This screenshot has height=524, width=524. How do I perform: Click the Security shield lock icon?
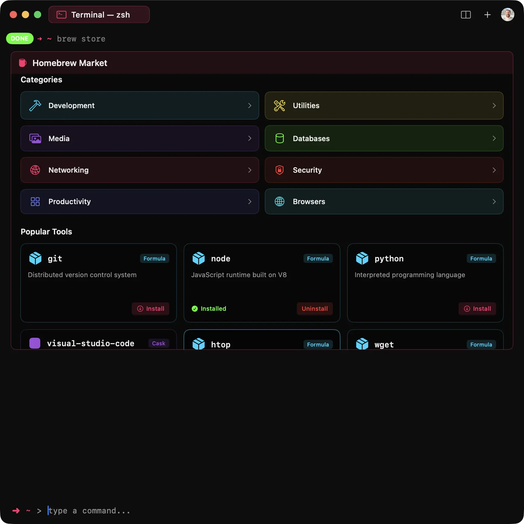[279, 170]
